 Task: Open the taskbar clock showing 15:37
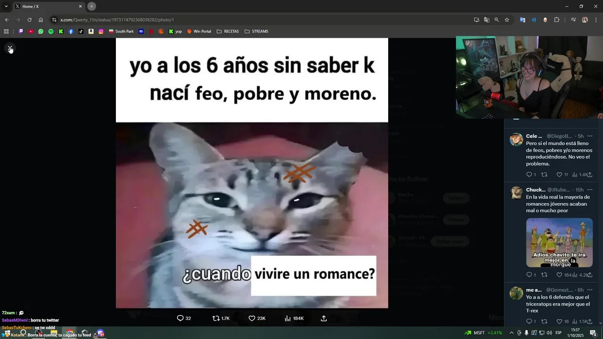click(575, 333)
